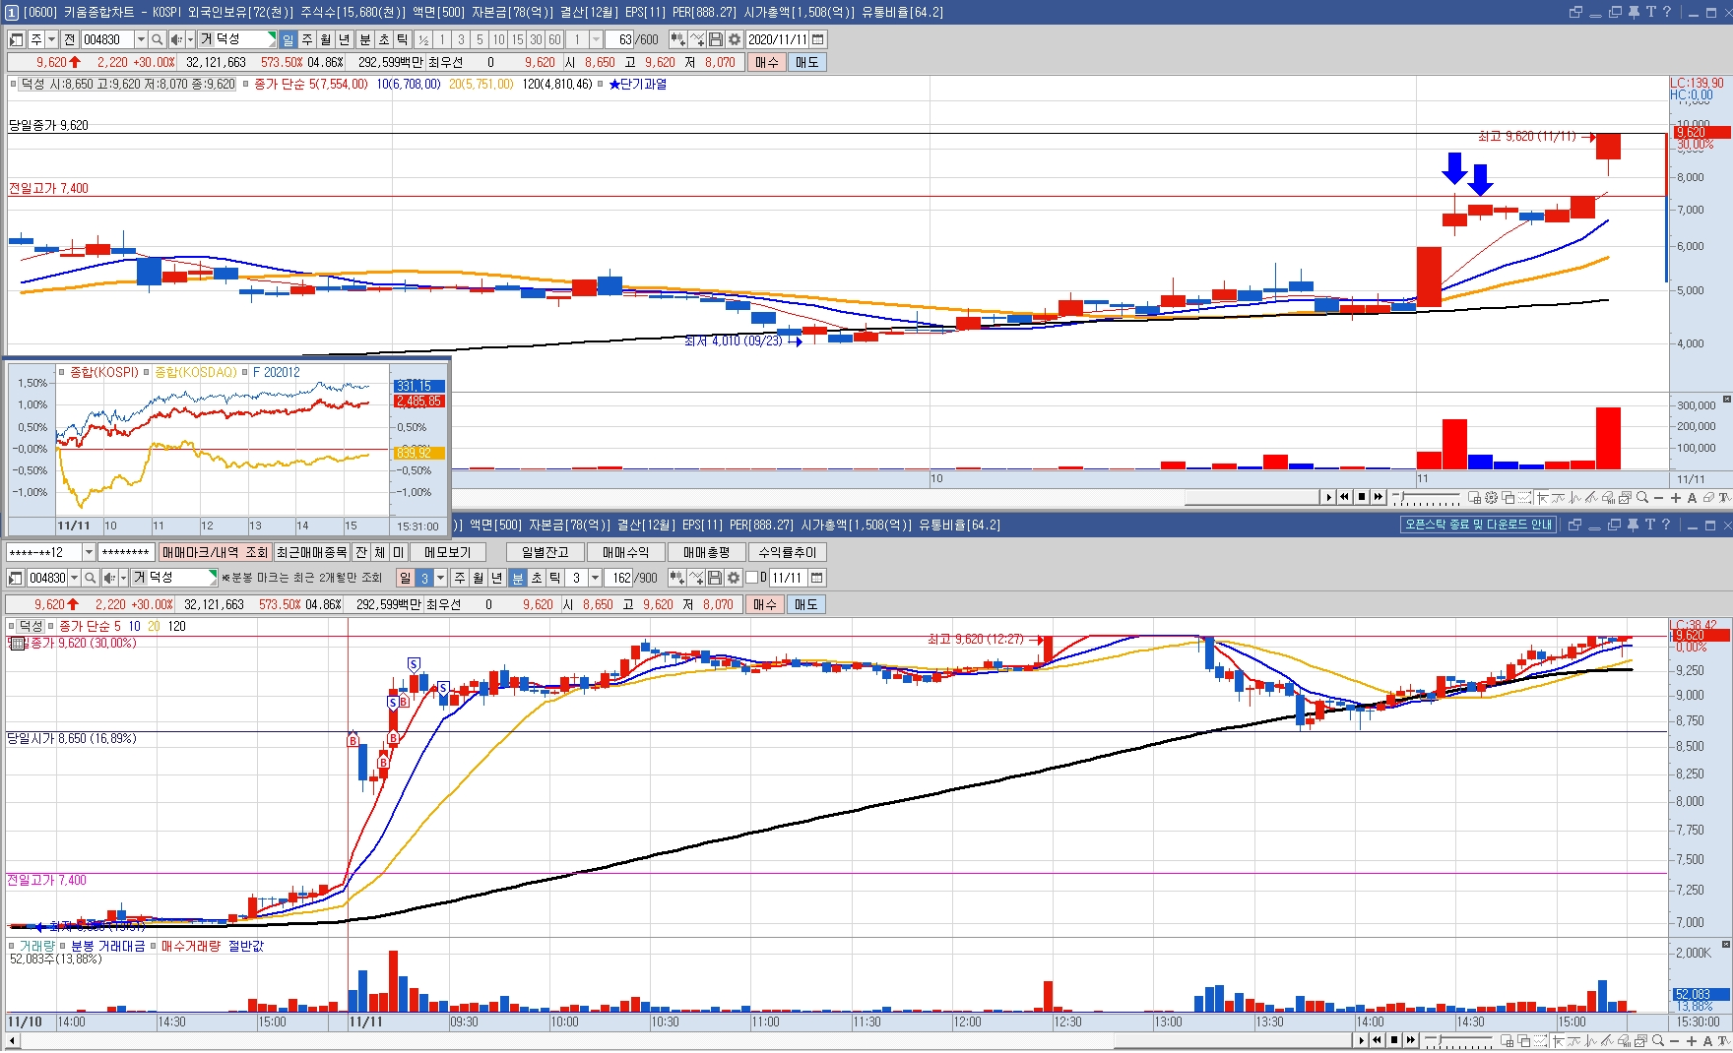Image resolution: width=1733 pixels, height=1053 pixels.
Task: Click the search magnifier in top chart toolbar
Action: coord(157,39)
